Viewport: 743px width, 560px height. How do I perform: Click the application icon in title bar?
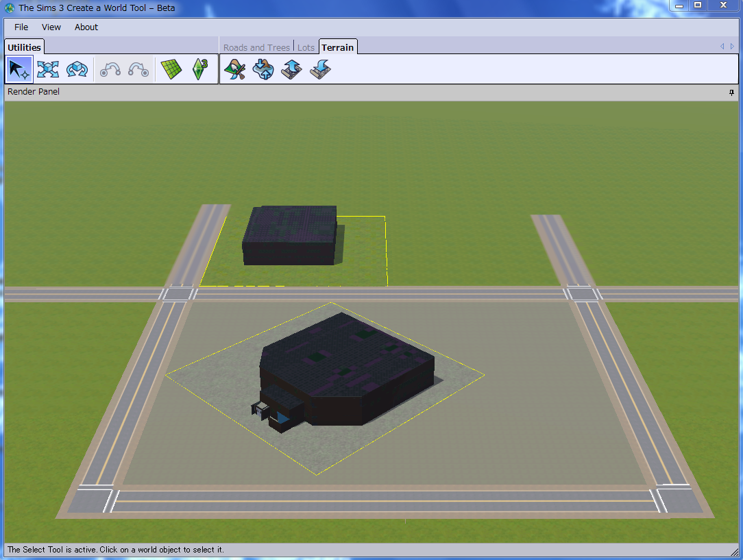tap(10, 8)
